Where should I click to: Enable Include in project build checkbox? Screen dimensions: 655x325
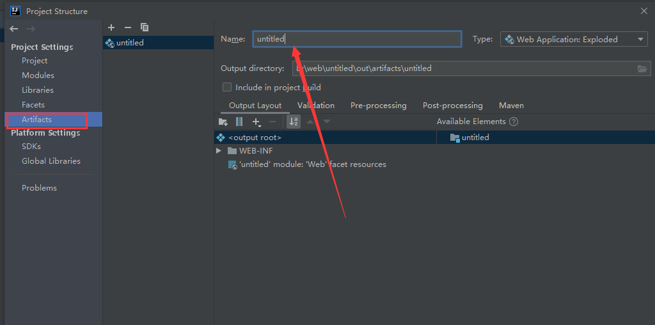227,87
